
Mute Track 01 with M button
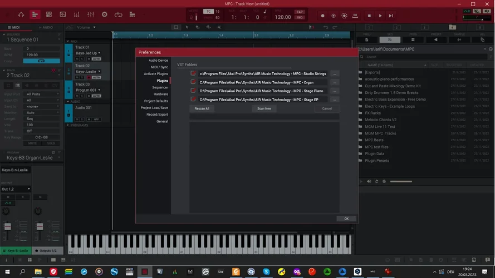pyautogui.click(x=77, y=59)
